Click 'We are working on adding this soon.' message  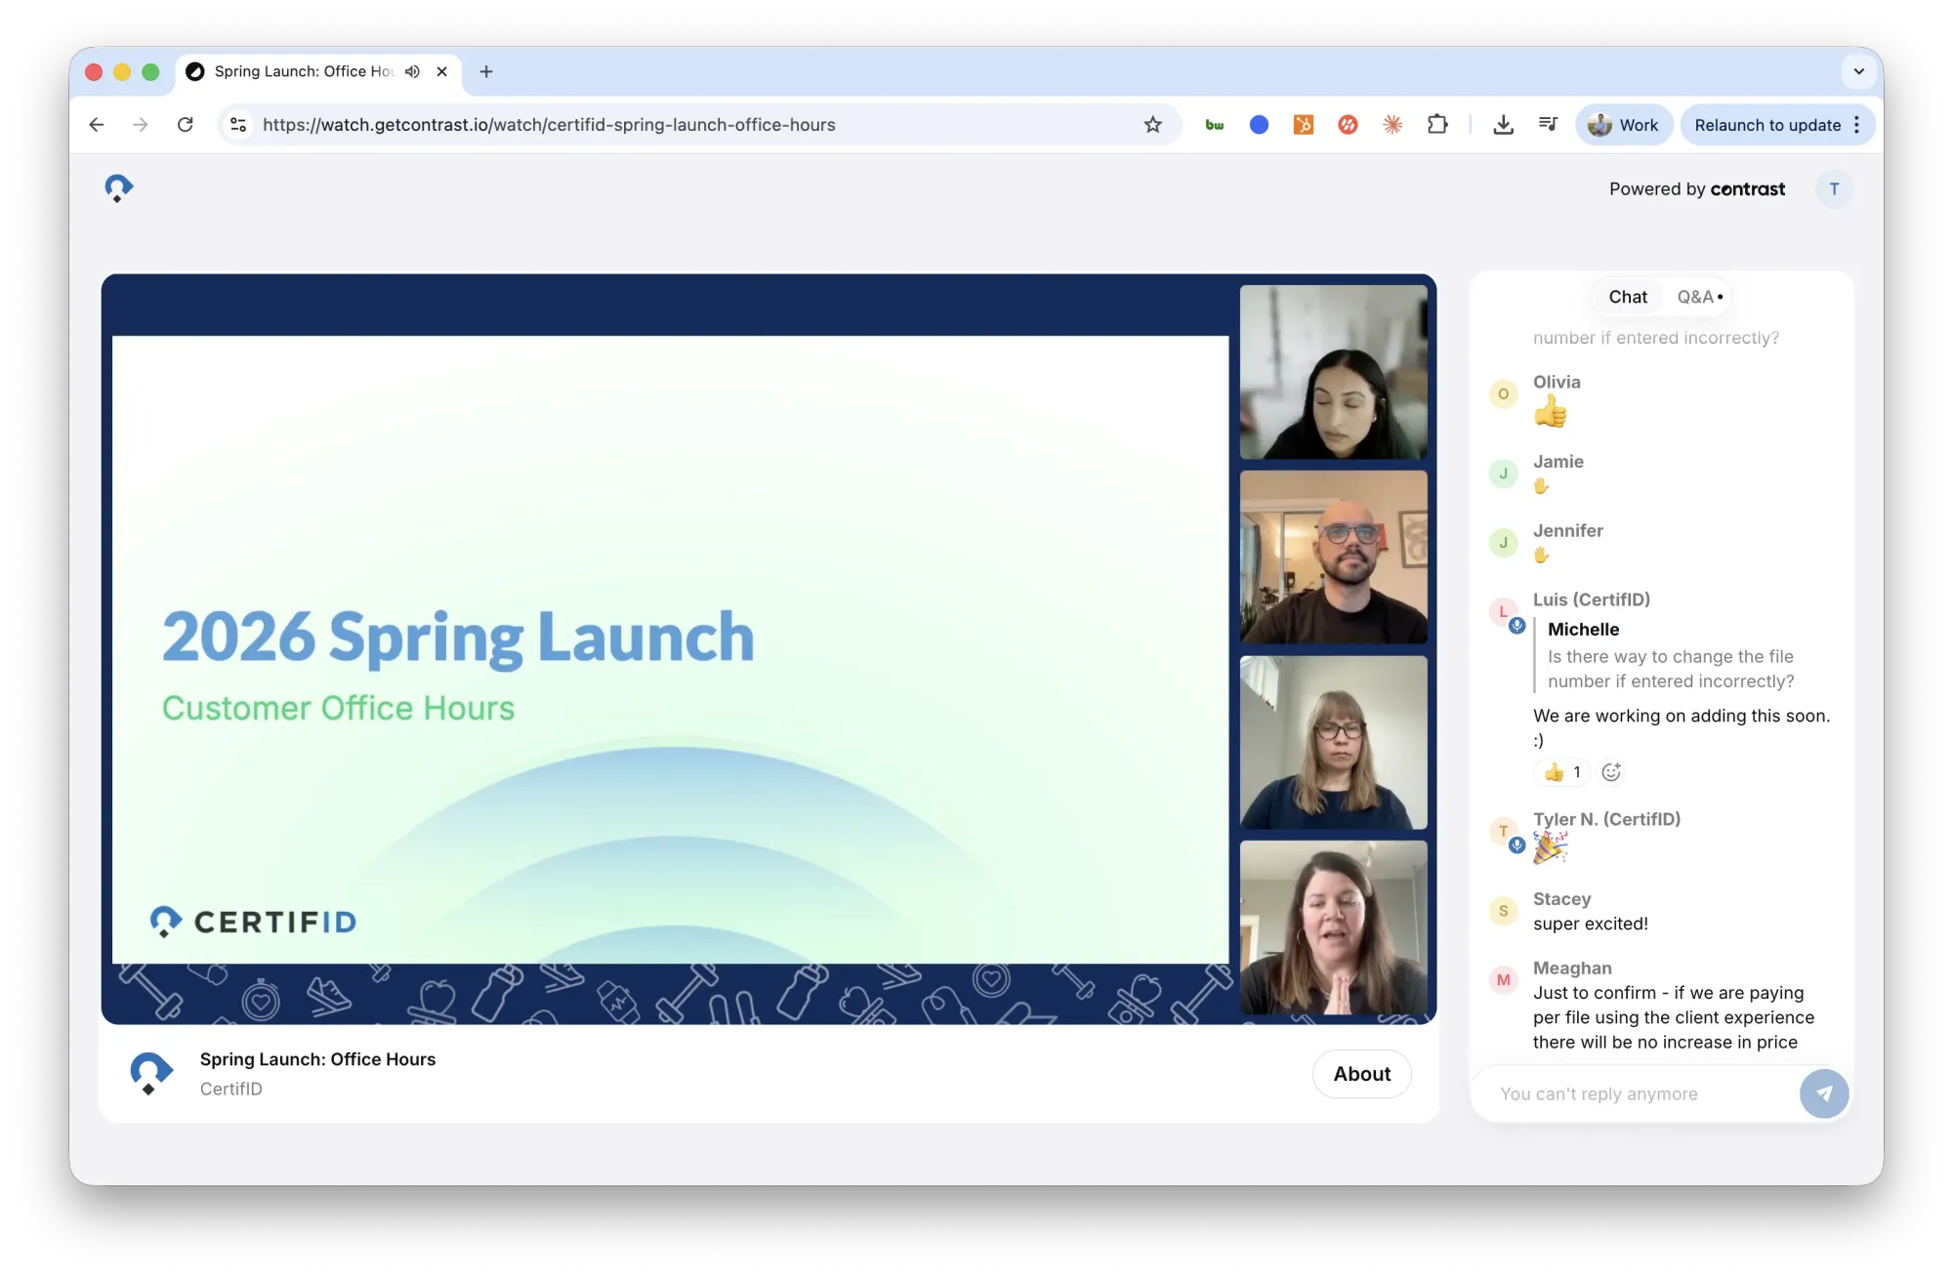(1682, 727)
